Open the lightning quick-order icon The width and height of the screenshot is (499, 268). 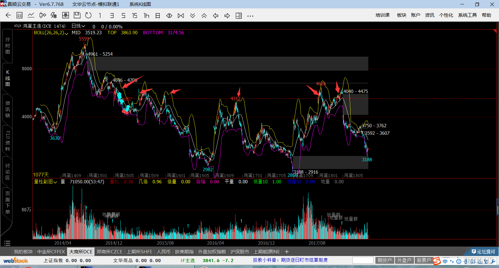(x=54, y=15)
